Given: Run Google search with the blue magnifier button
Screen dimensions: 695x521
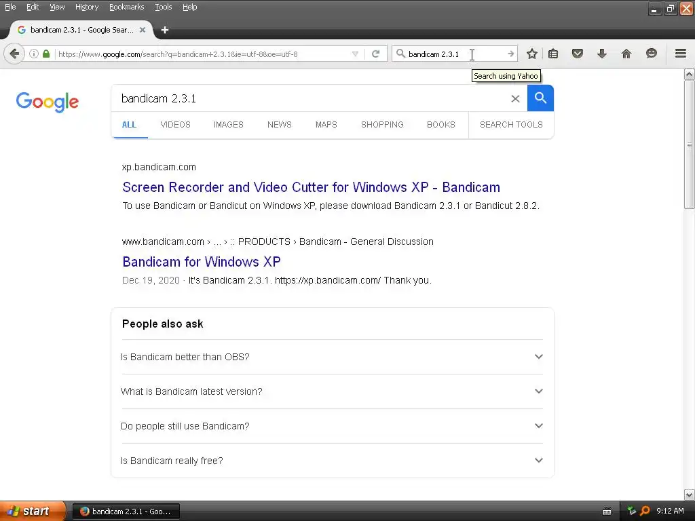Looking at the screenshot, I should click(540, 98).
